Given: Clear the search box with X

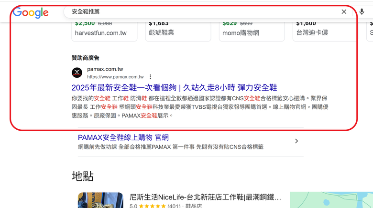Looking at the screenshot, I should [x=344, y=11].
